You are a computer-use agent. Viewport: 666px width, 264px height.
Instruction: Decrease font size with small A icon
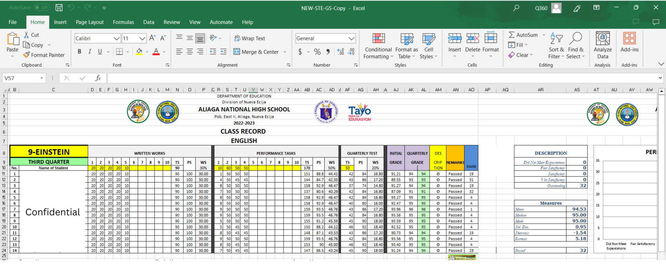[163, 38]
